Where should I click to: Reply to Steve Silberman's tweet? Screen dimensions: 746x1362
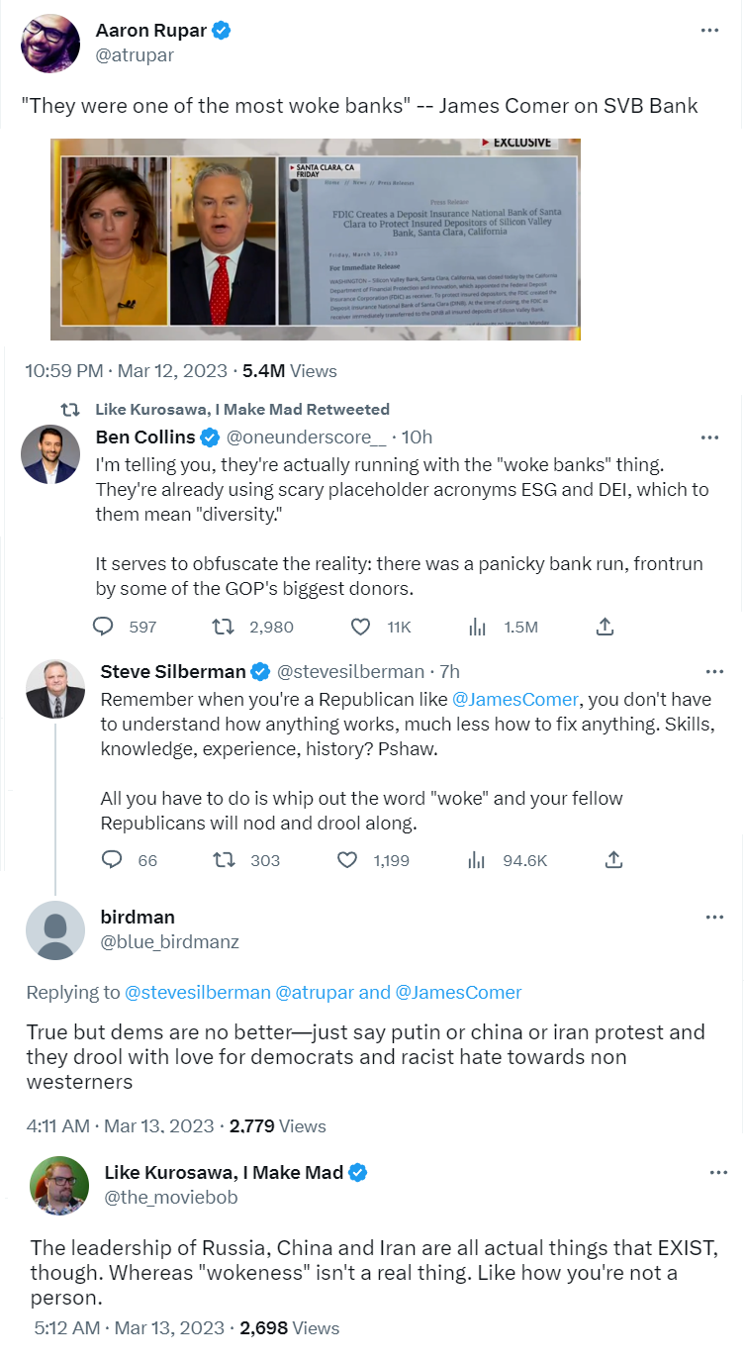click(112, 860)
